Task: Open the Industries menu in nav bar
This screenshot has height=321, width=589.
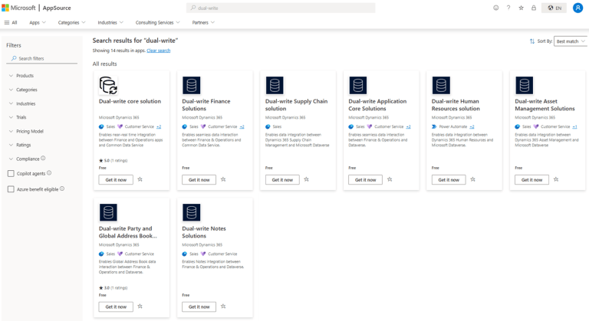Action: pyautogui.click(x=110, y=22)
